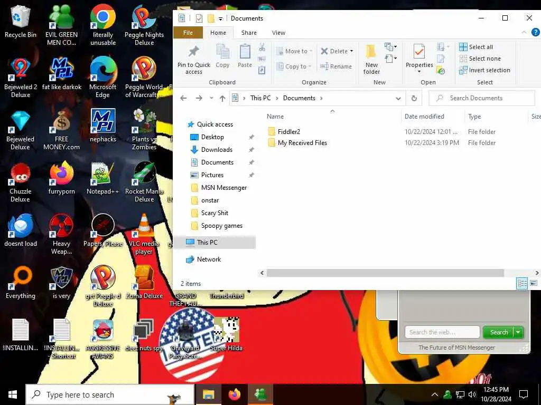The width and height of the screenshot is (541, 405).
Task: Click the Paste ribbon button
Action: coord(245,56)
